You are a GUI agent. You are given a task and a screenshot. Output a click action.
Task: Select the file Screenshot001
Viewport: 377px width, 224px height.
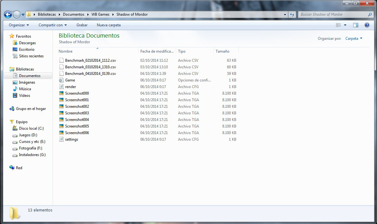77,100
